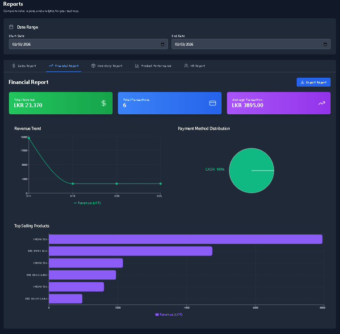The height and width of the screenshot is (334, 340).
Task: Click the people icon on HR Report tab
Action: tap(186, 66)
